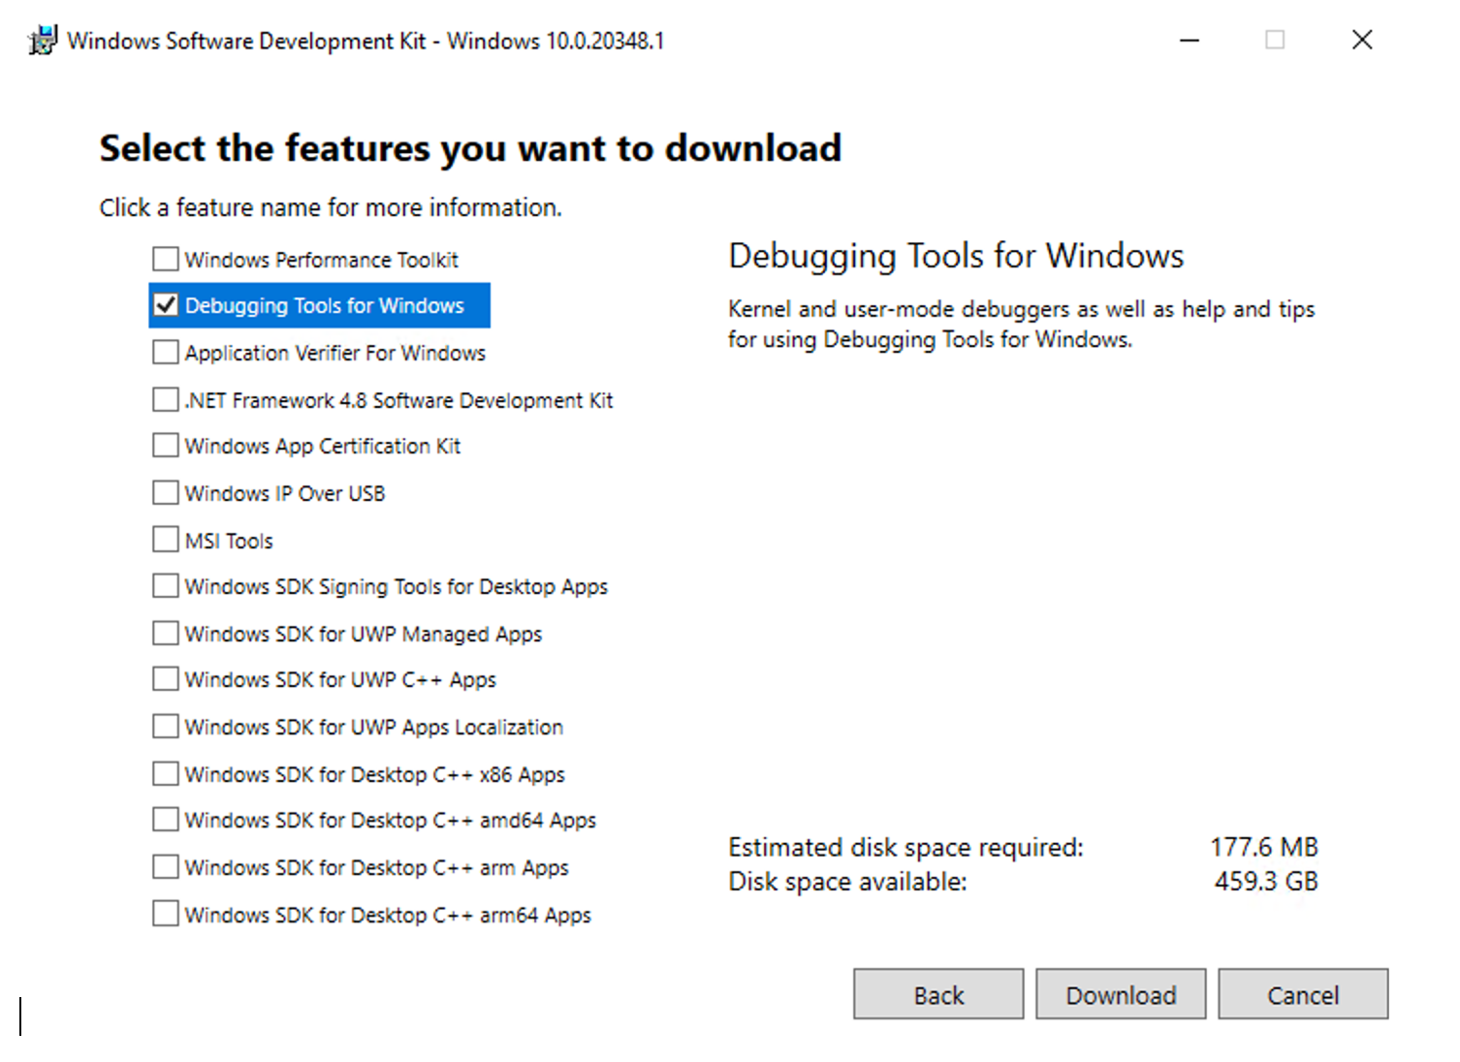Enable Windows SDK for UWP Managed Apps
Screen dimensions: 1460x1062
[x=165, y=632]
